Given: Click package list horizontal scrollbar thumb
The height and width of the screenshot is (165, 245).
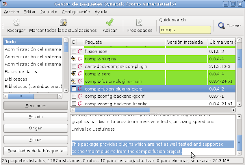Looking at the screenshot, I should click(112, 110).
